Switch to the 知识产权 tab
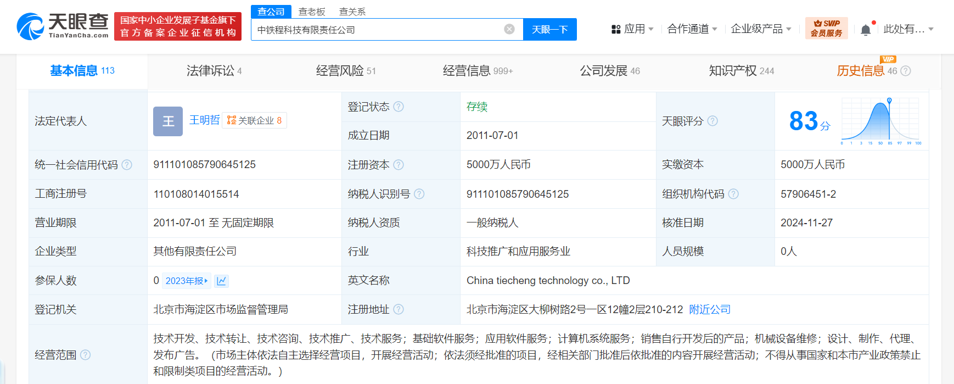The image size is (954, 384). click(x=740, y=71)
